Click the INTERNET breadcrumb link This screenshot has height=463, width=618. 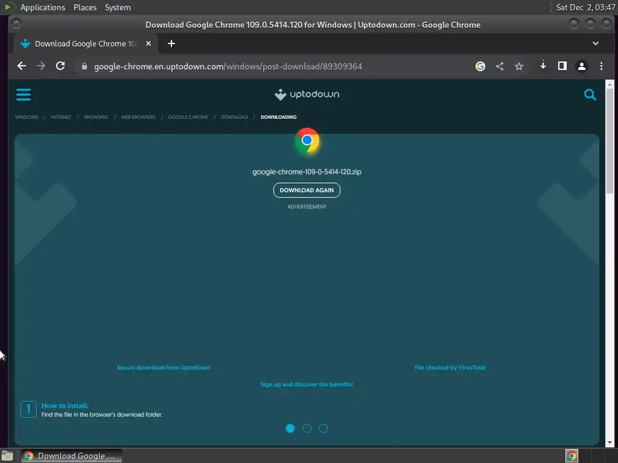(61, 117)
